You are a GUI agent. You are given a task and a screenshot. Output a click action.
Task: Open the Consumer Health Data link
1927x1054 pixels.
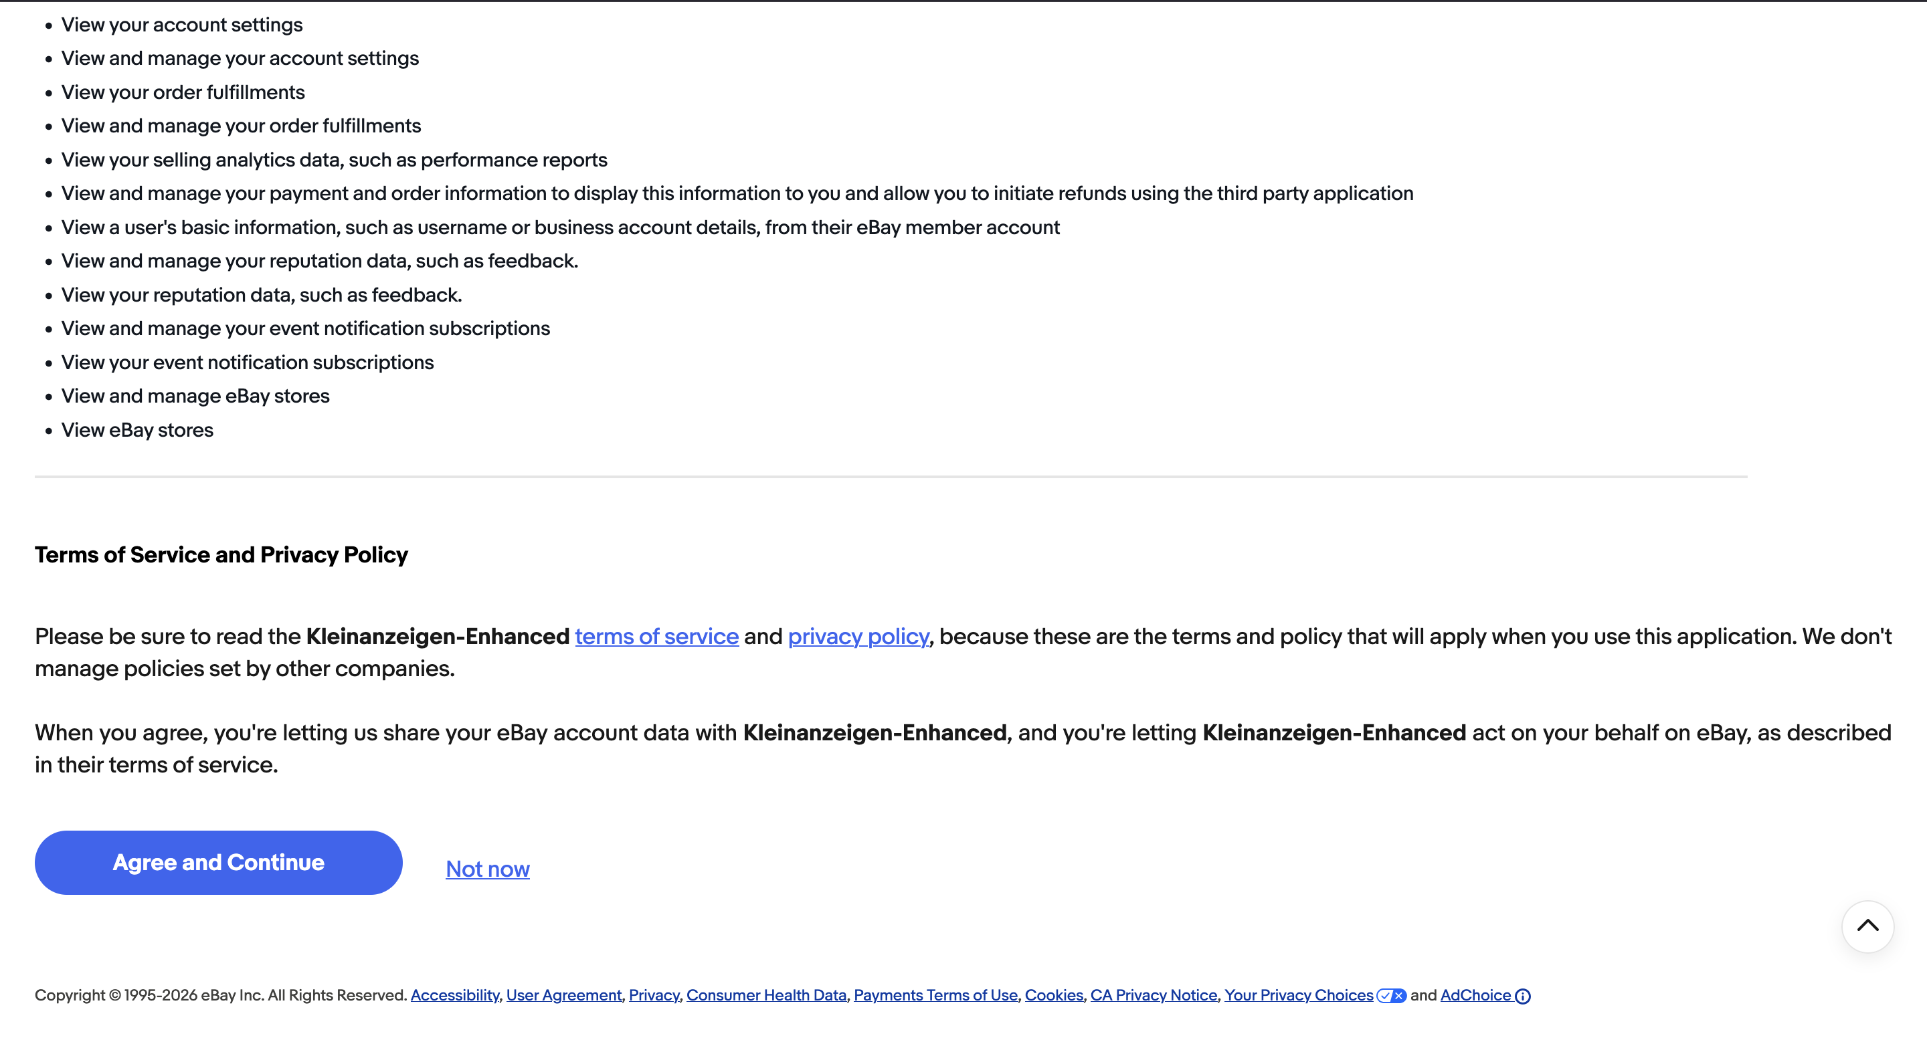(x=766, y=995)
